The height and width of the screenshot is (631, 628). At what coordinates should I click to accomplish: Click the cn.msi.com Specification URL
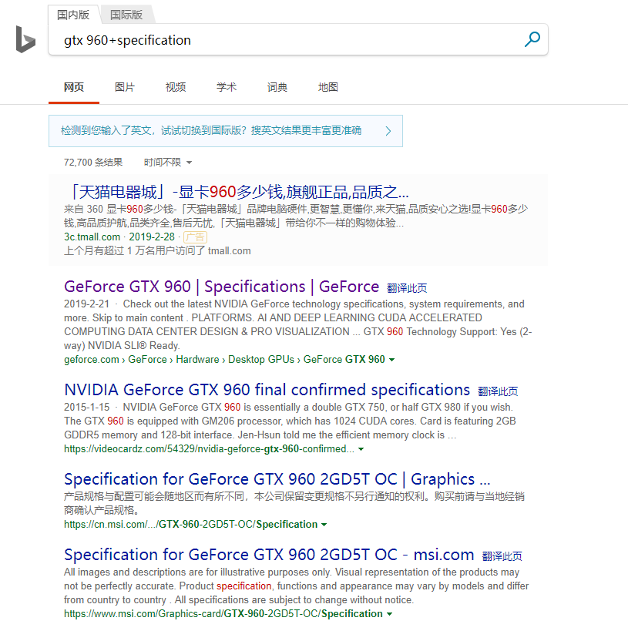click(191, 525)
